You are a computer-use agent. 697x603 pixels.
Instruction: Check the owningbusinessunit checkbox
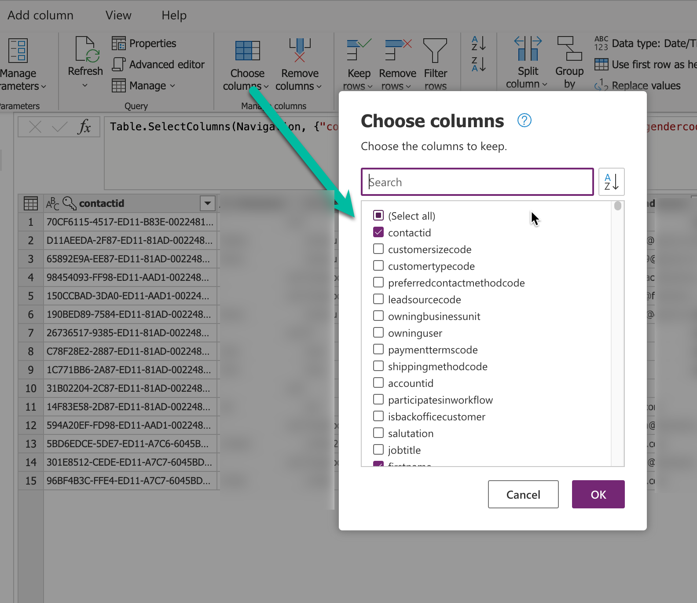pos(378,316)
